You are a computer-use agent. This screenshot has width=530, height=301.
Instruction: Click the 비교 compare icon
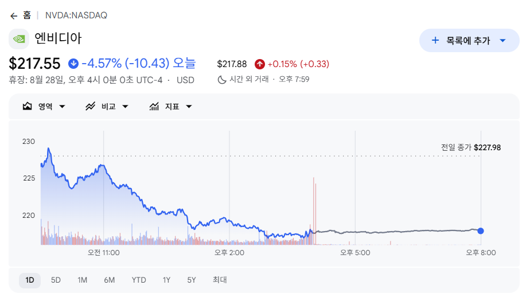point(90,107)
